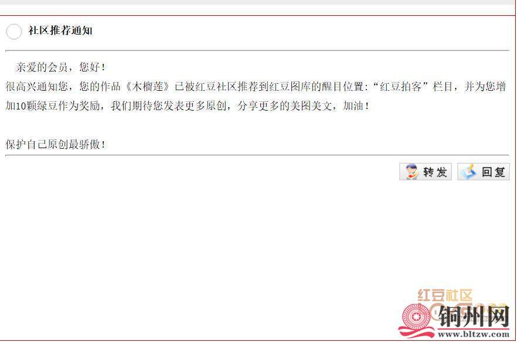This screenshot has width=517, height=342.
Task: Click the 红豆社区 watermark logo
Action: (445, 295)
